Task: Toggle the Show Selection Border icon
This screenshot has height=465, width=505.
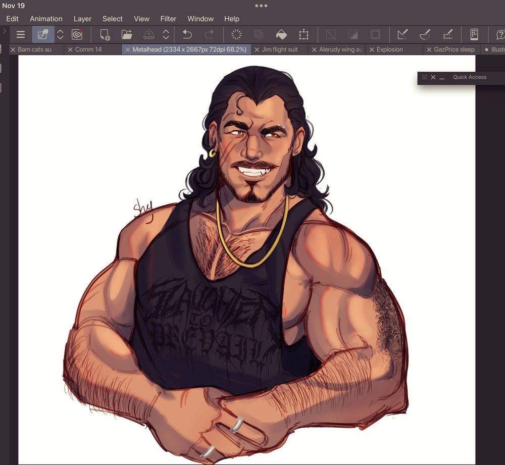Action: [x=376, y=34]
